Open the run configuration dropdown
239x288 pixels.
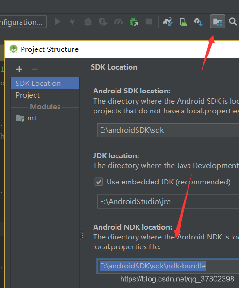coord(23,22)
